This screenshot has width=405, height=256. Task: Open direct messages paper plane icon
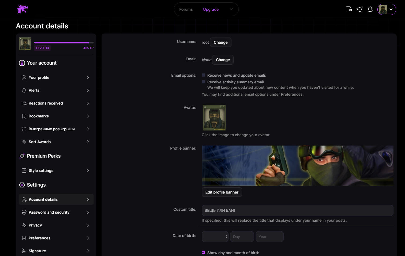[359, 9]
